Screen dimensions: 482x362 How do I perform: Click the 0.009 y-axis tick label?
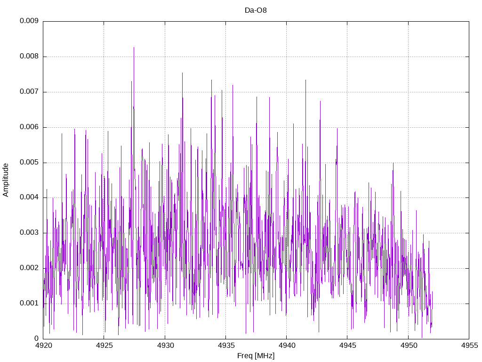click(x=29, y=21)
